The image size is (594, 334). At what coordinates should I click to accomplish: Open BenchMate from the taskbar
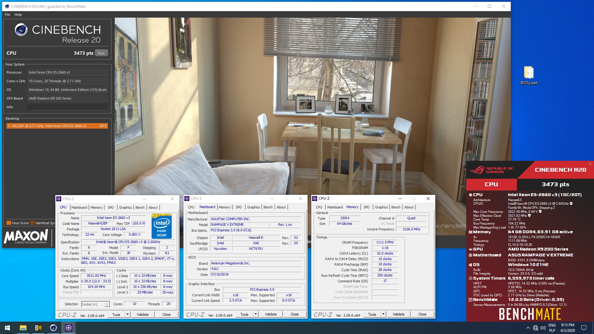[x=38, y=328]
